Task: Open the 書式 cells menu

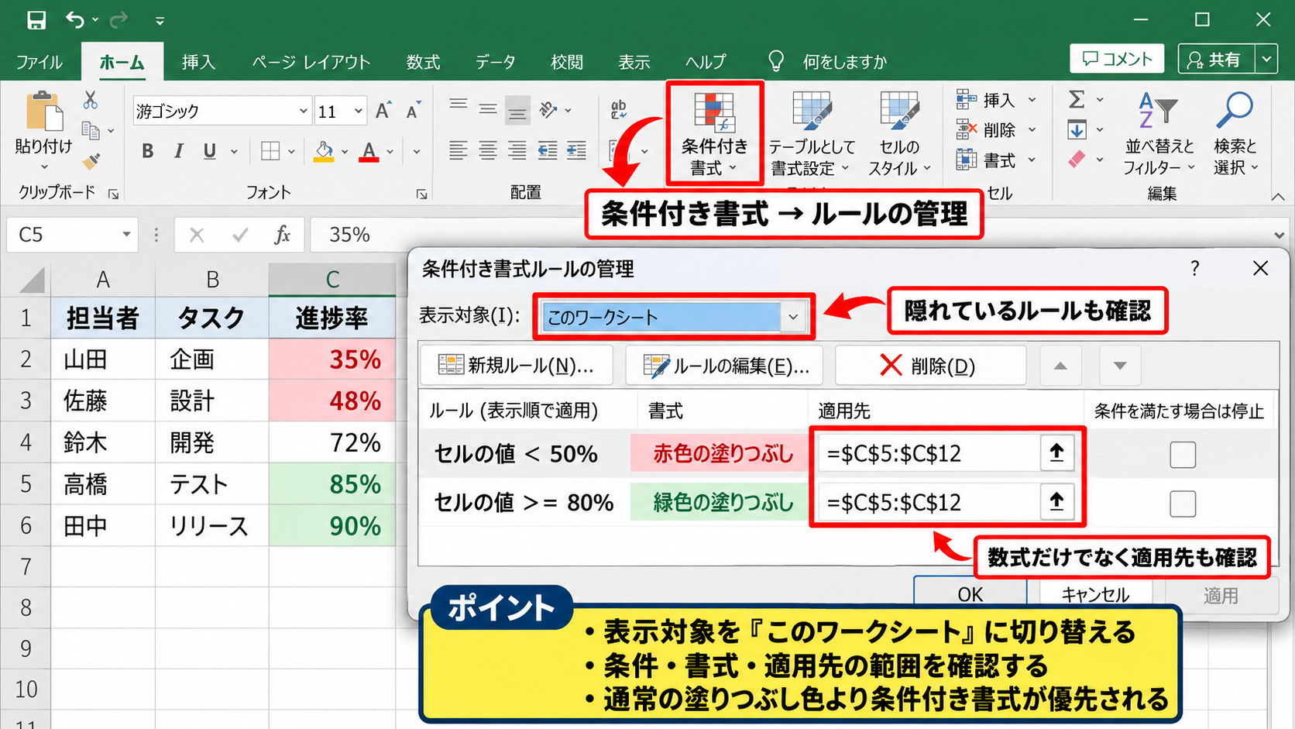Action: 995,160
